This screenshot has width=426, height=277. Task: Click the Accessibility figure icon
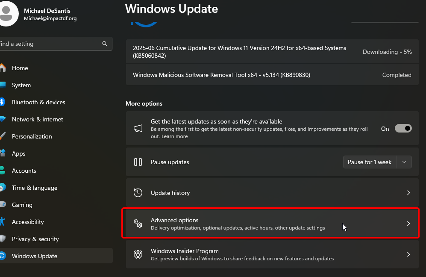tap(3, 222)
